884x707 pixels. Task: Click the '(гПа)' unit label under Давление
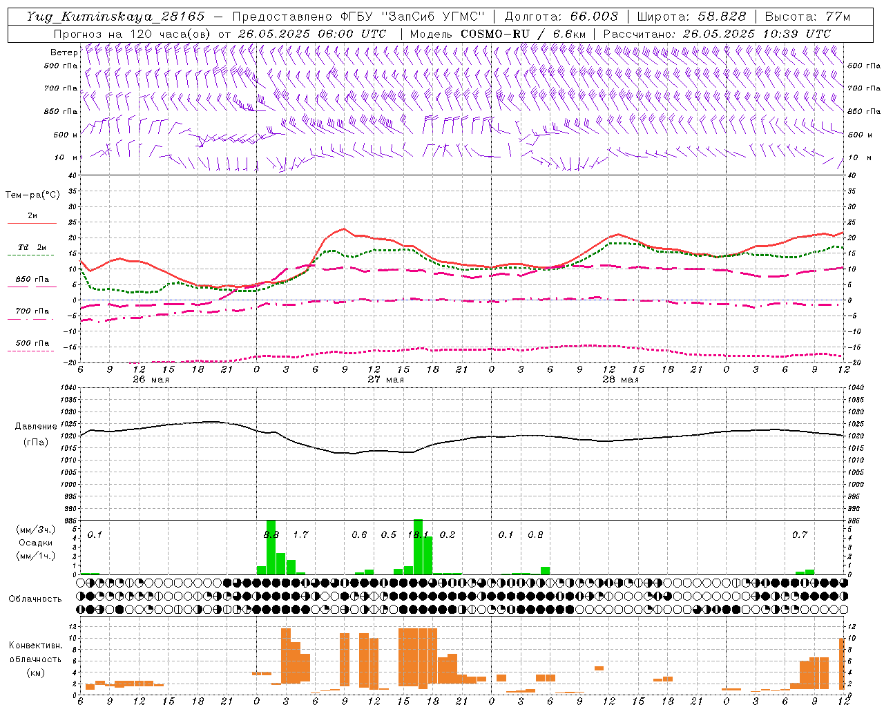[36, 443]
